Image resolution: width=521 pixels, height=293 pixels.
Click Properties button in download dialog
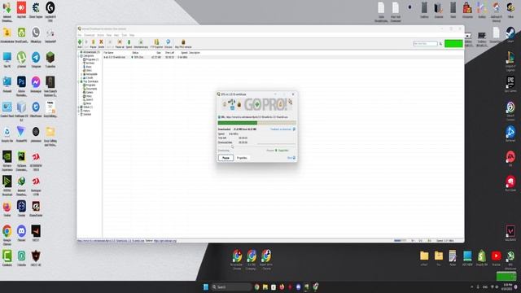(242, 158)
